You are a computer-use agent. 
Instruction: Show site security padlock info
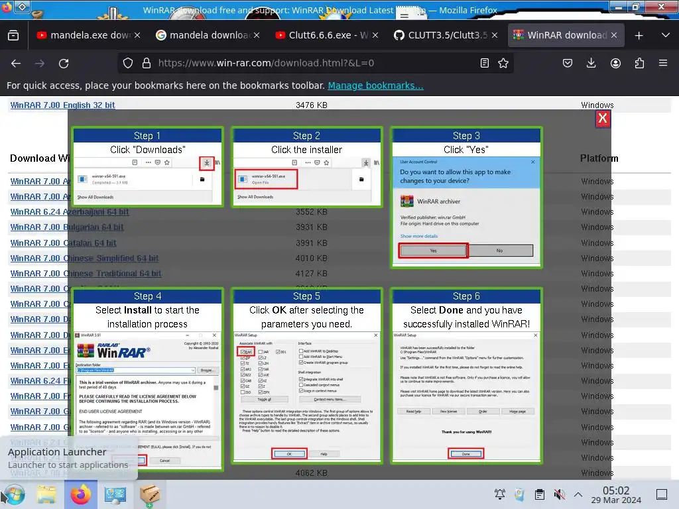(147, 63)
